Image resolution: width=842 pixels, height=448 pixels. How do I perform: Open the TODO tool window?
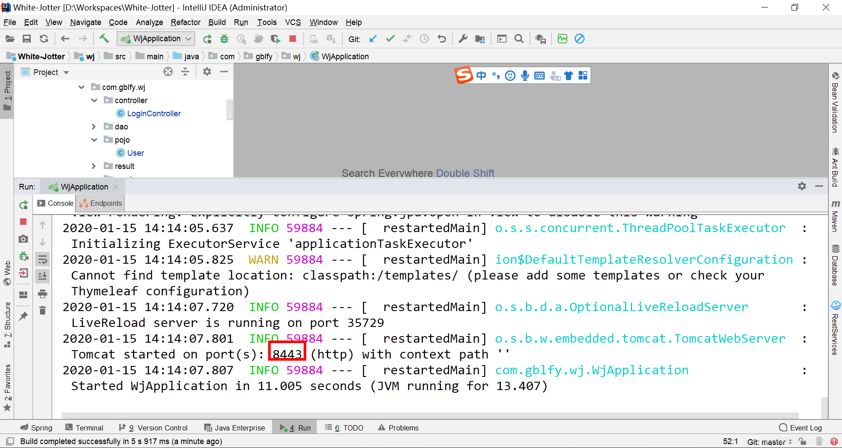(x=344, y=428)
